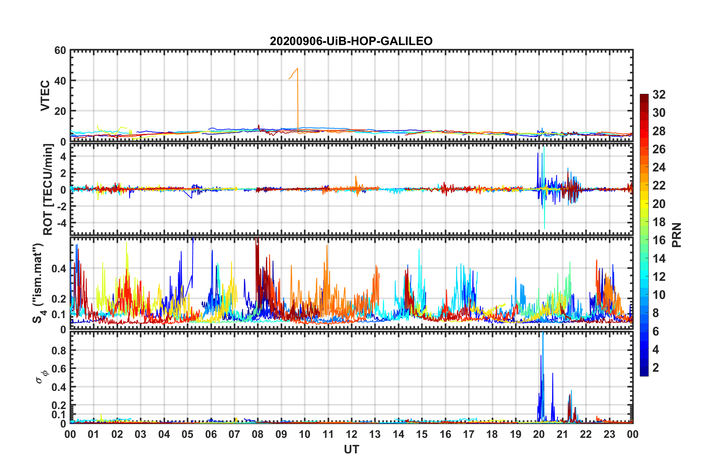Select the "0.6" tick on the sigma-phi axis

59,369
